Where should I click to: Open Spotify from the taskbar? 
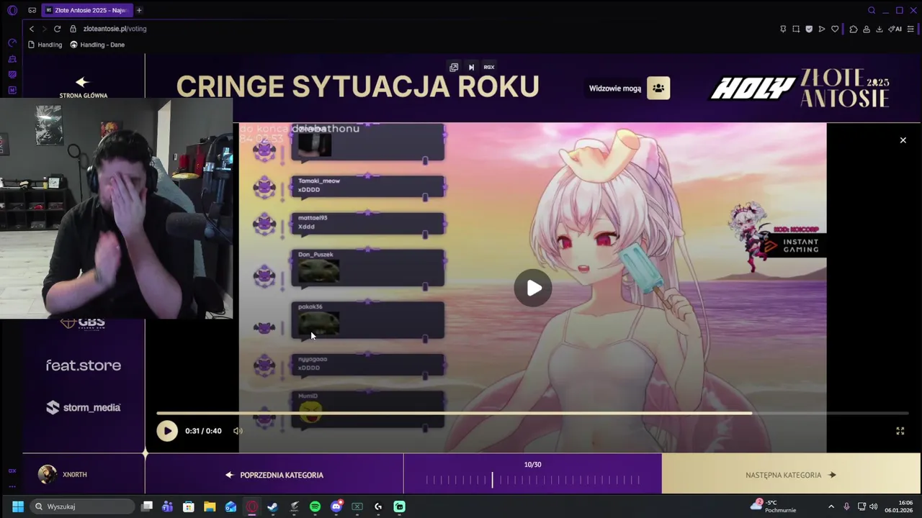(315, 506)
